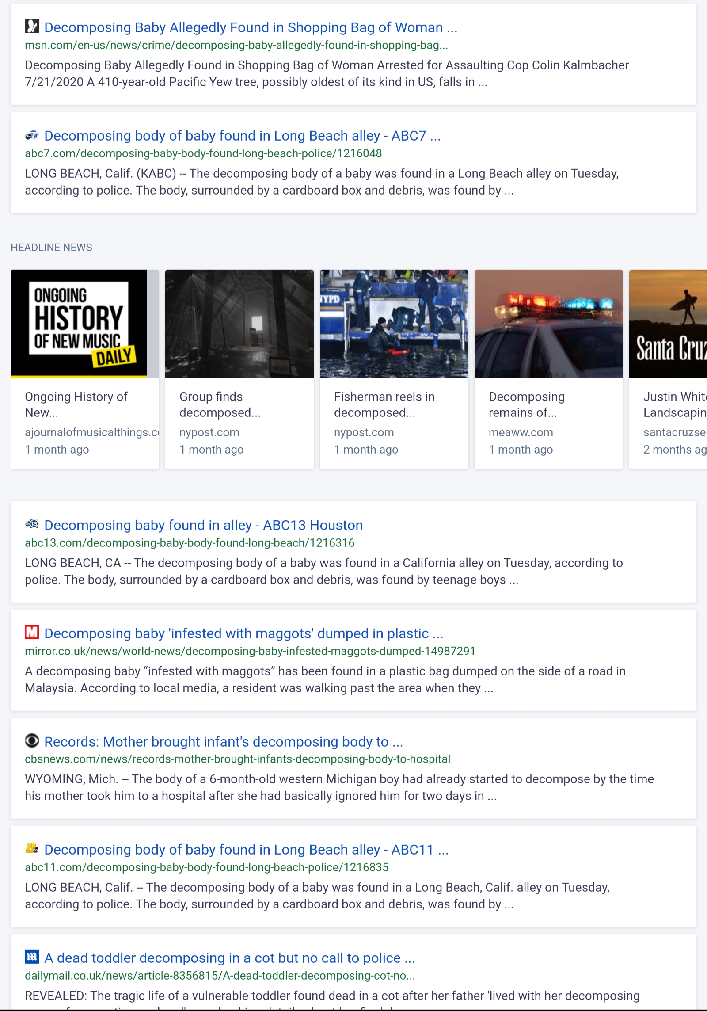Click the msn.com green URL
Viewport: 707px width, 1011px height.
point(236,46)
